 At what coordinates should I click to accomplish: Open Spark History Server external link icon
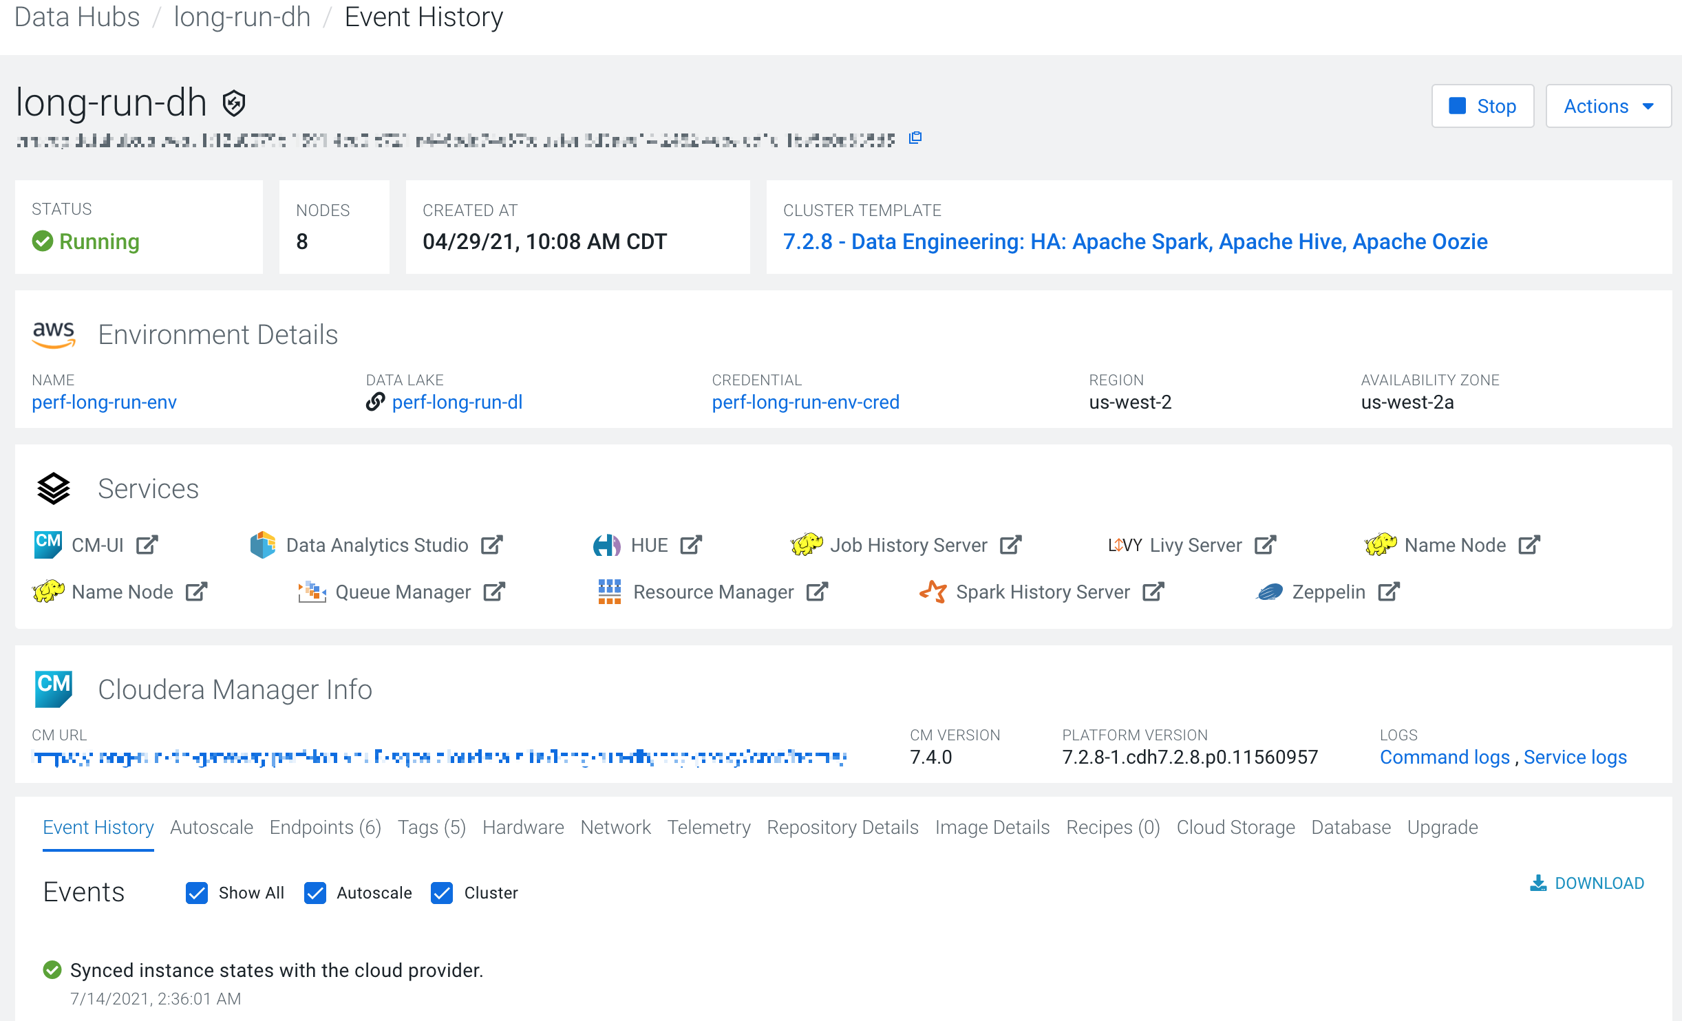point(1153,592)
